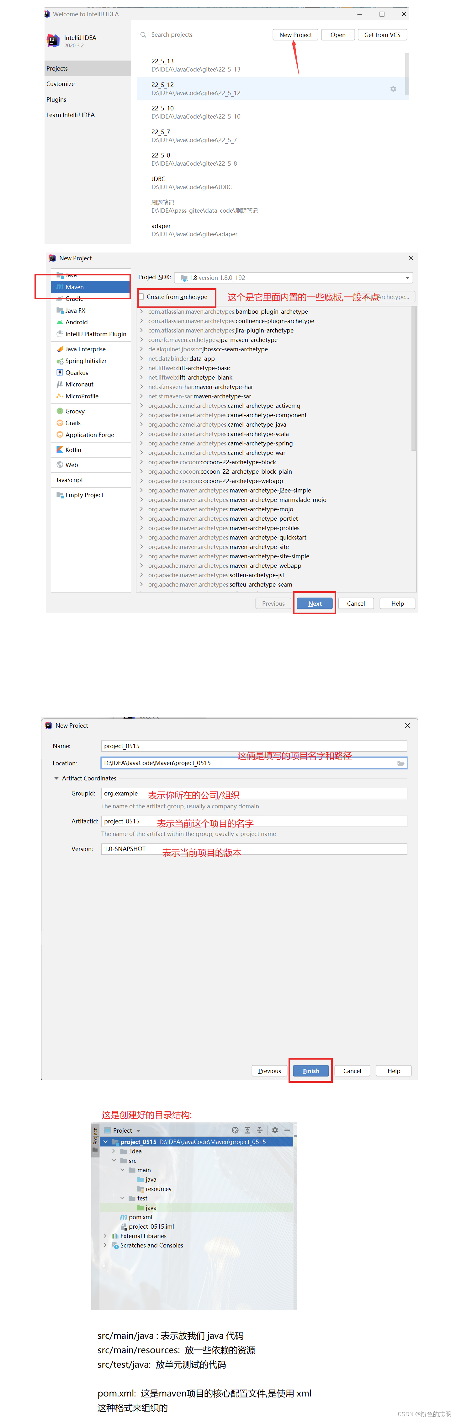456x1420 pixels.
Task: Click Expand All icon in Project panel
Action: [247, 1130]
